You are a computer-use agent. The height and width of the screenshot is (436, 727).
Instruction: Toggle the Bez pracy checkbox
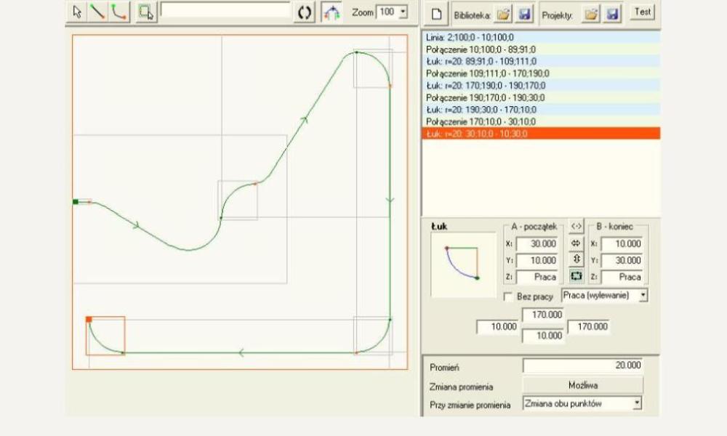click(x=508, y=296)
